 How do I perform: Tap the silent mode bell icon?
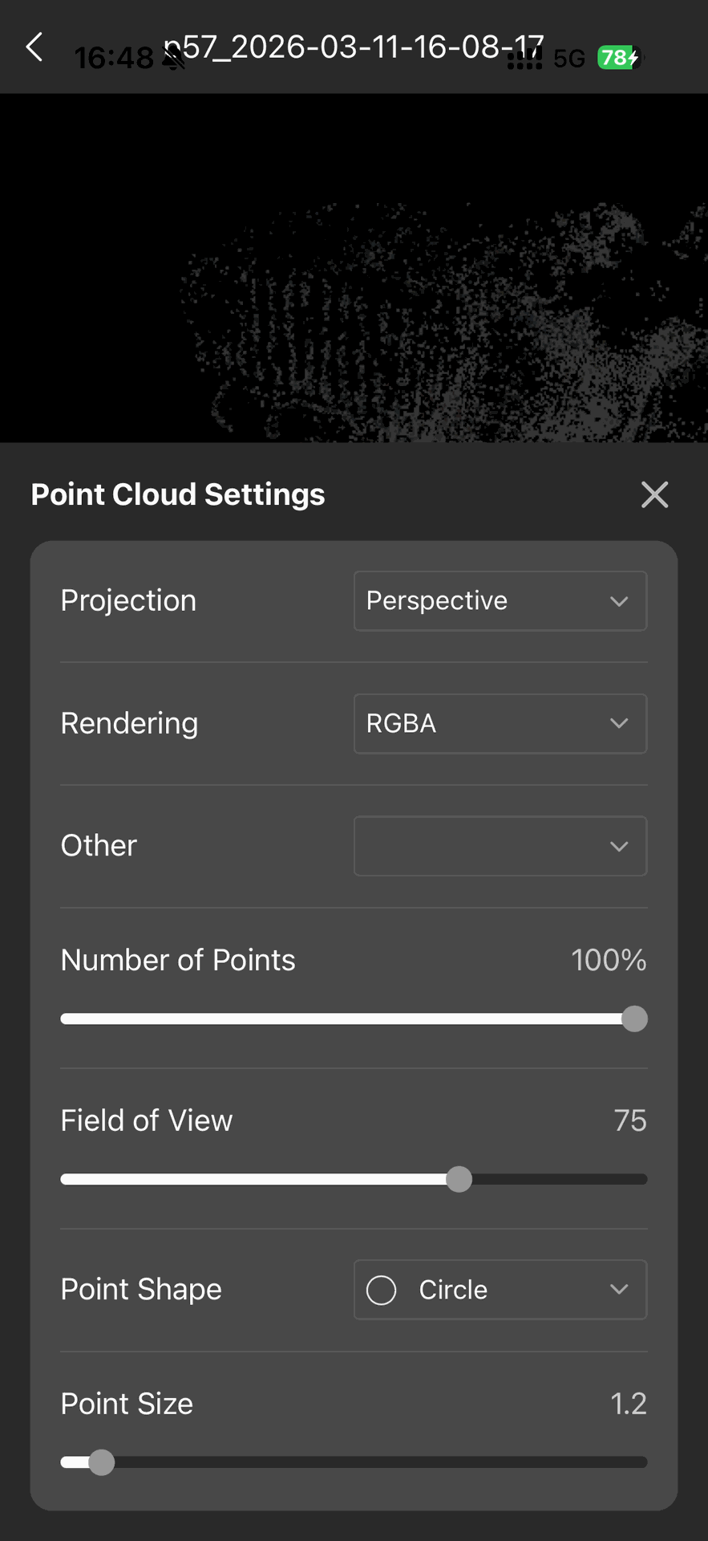[x=173, y=58]
